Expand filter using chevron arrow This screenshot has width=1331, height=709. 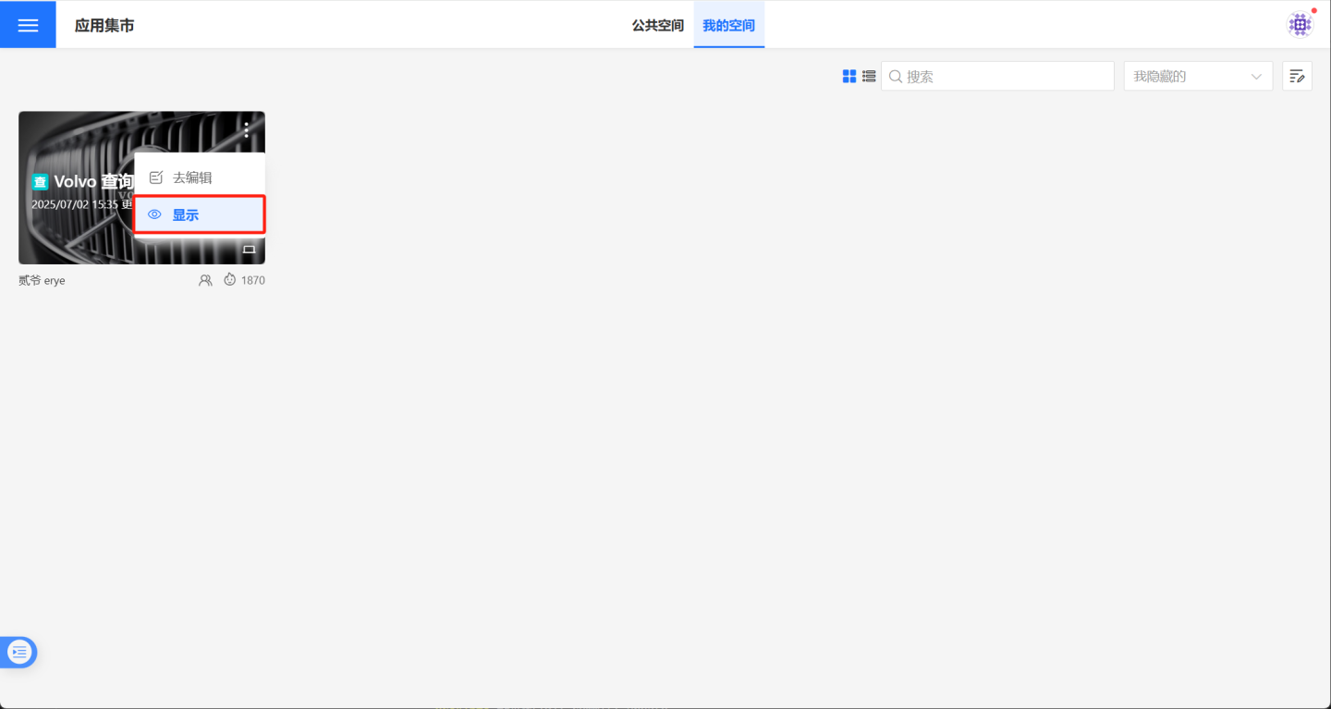tap(1256, 77)
